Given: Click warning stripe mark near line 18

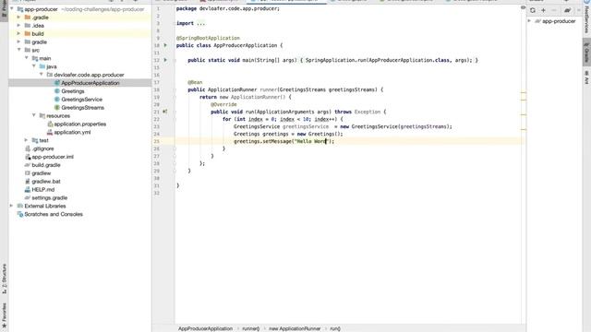Looking at the screenshot, I should click(524, 92).
